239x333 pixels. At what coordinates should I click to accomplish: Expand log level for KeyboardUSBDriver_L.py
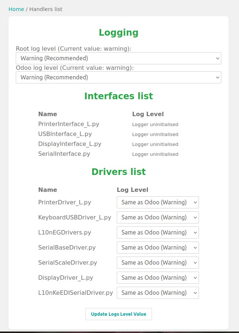pos(158,218)
